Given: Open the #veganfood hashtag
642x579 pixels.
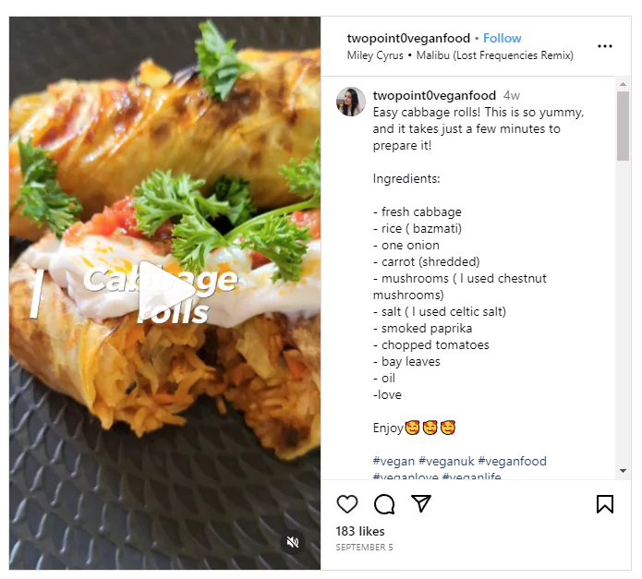Looking at the screenshot, I should (x=512, y=461).
